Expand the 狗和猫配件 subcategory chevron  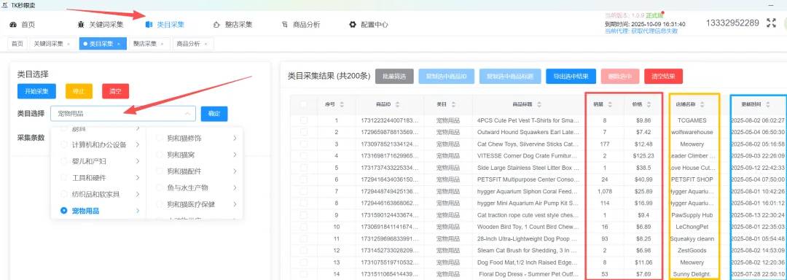click(235, 171)
